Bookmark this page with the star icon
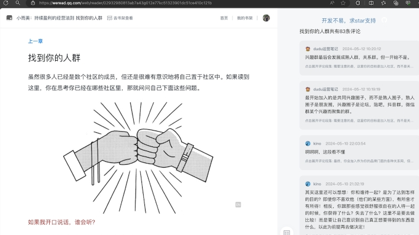Image resolution: width=419 pixels, height=235 pixels. click(x=343, y=3)
